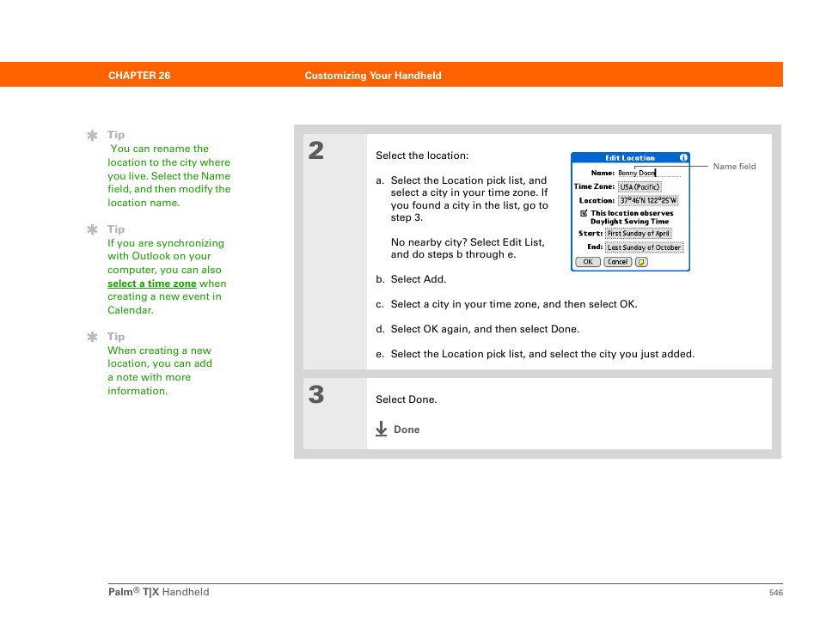Click the 'Done' text in step 3
820x634 pixels.
(407, 430)
